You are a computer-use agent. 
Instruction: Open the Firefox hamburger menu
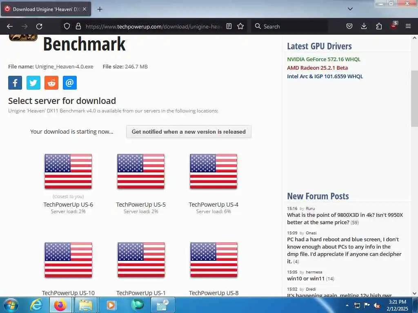408,26
